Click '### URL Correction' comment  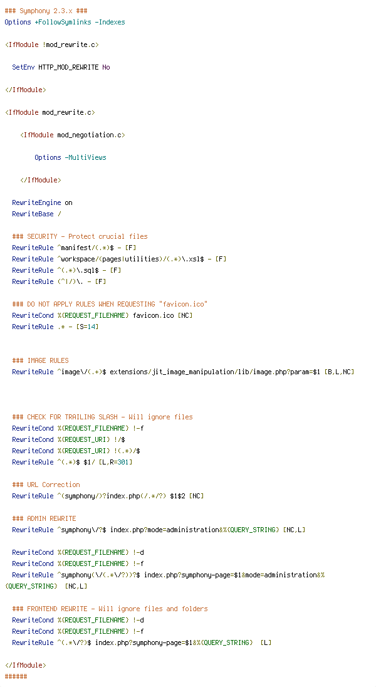coord(46,485)
